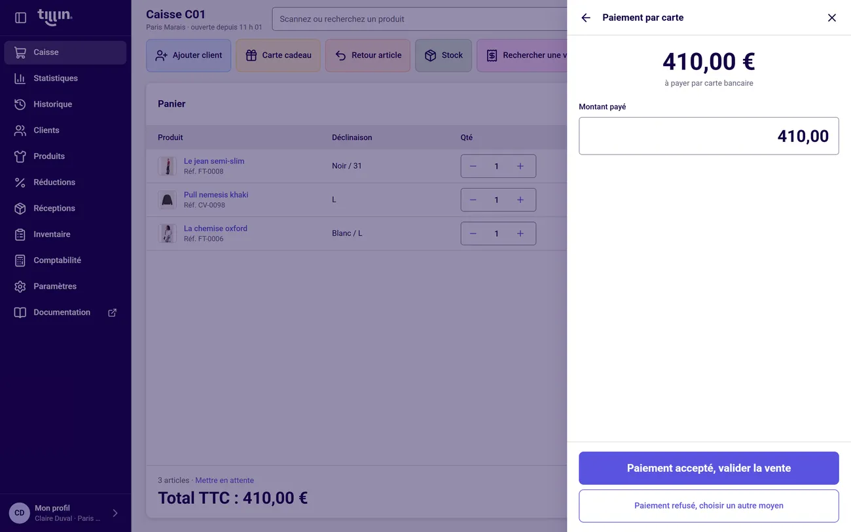Collapse the sidebar using the panel icon
The image size is (851, 532).
(20, 18)
